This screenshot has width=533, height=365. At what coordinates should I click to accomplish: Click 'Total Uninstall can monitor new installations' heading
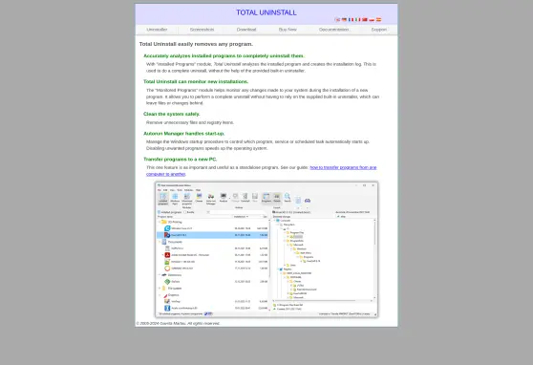(196, 81)
